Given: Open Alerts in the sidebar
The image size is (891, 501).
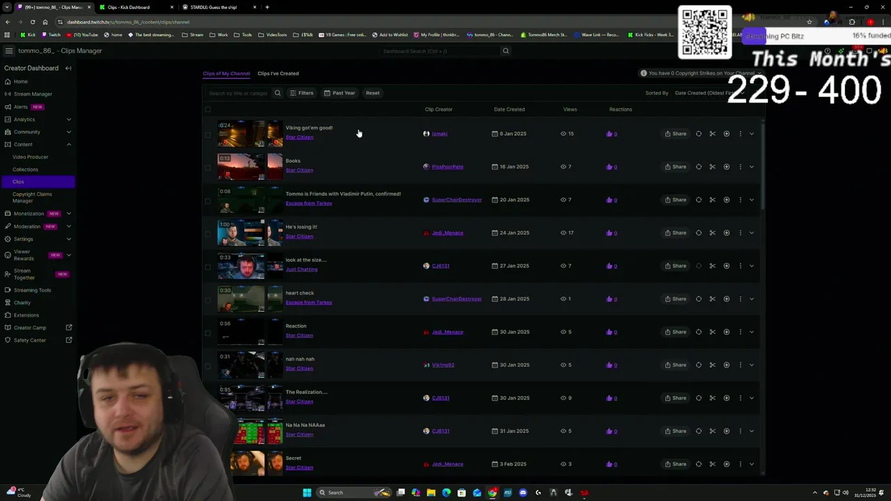Looking at the screenshot, I should coord(21,106).
